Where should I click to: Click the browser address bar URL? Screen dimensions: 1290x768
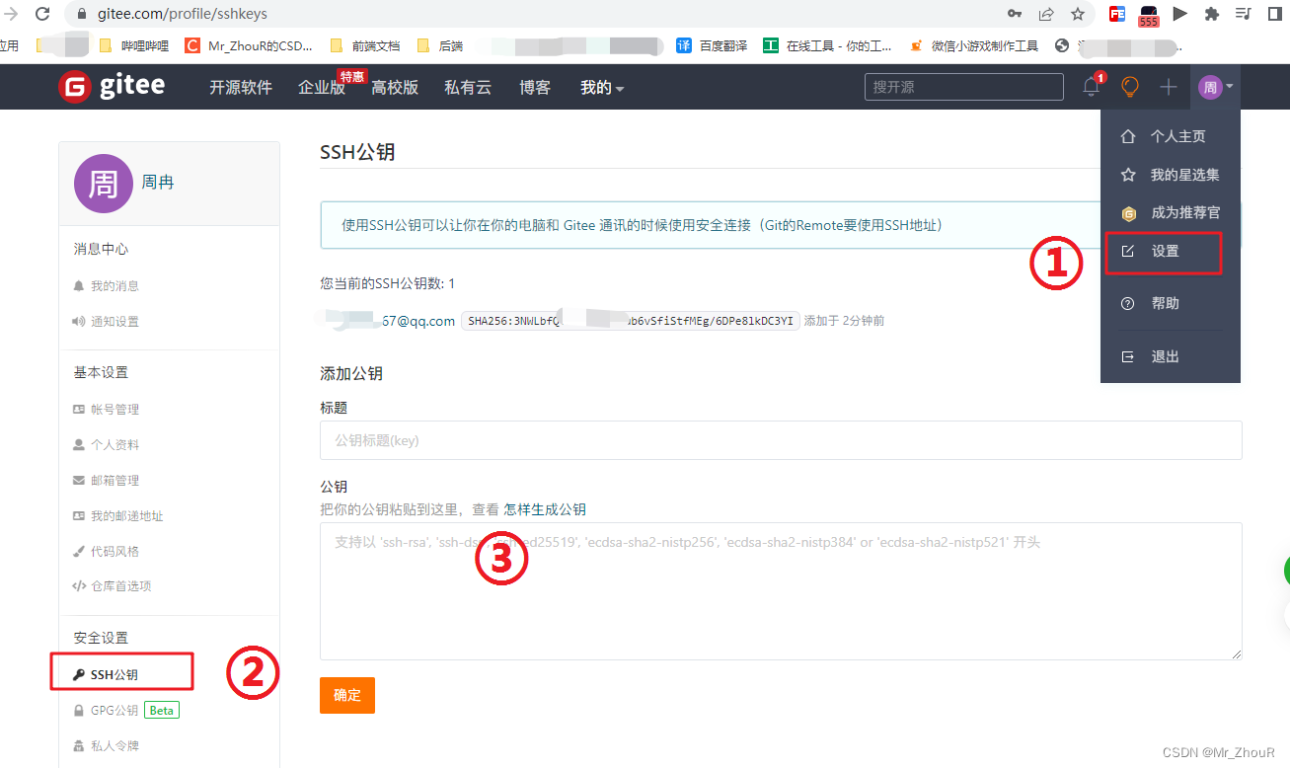pyautogui.click(x=183, y=14)
